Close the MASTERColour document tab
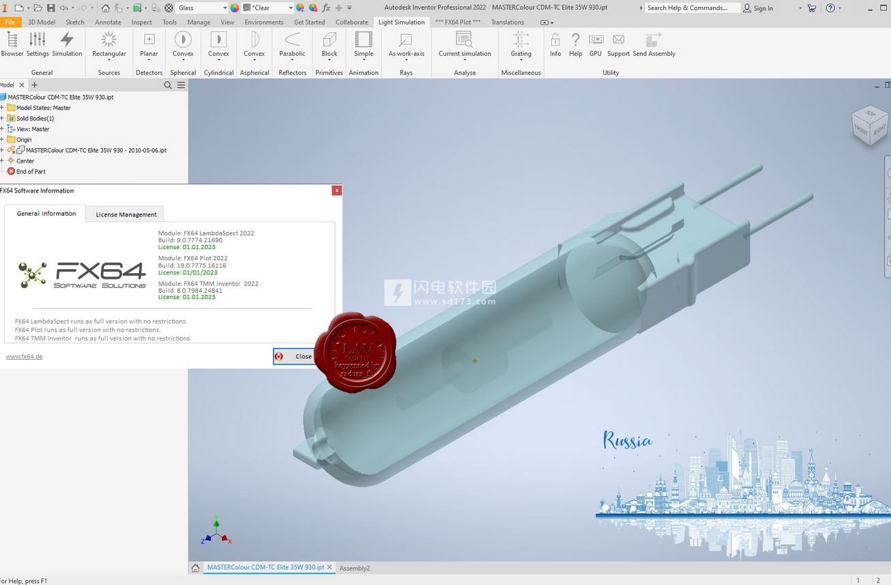Image resolution: width=891 pixels, height=585 pixels. click(x=330, y=567)
